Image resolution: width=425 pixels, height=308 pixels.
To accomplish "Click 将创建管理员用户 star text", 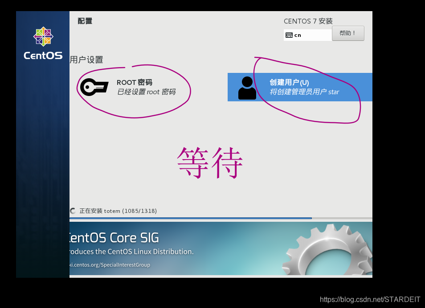I will pos(304,92).
